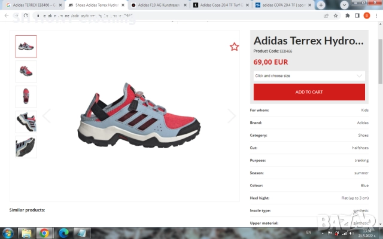The width and height of the screenshot is (383, 239).
Task: Click the Adidas Terrex Hydro product title
Action: coord(309,41)
